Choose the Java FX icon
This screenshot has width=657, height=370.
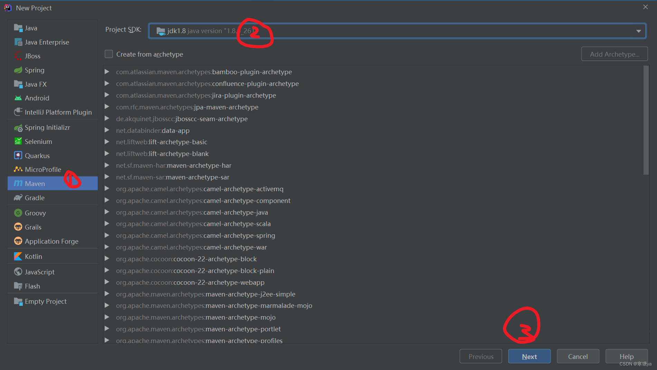[x=18, y=84]
